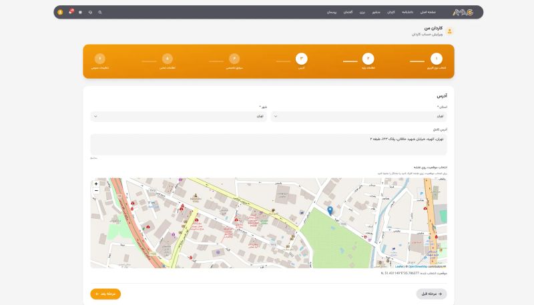Open the دانشنامه menu item
Screen dimensions: 534x305
tap(407, 12)
